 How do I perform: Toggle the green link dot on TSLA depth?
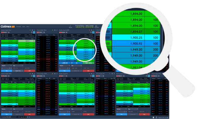pos(30,30)
